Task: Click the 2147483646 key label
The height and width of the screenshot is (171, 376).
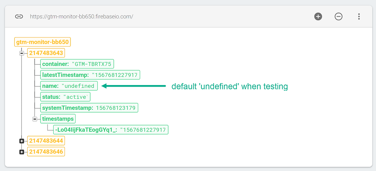Action: [46, 152]
